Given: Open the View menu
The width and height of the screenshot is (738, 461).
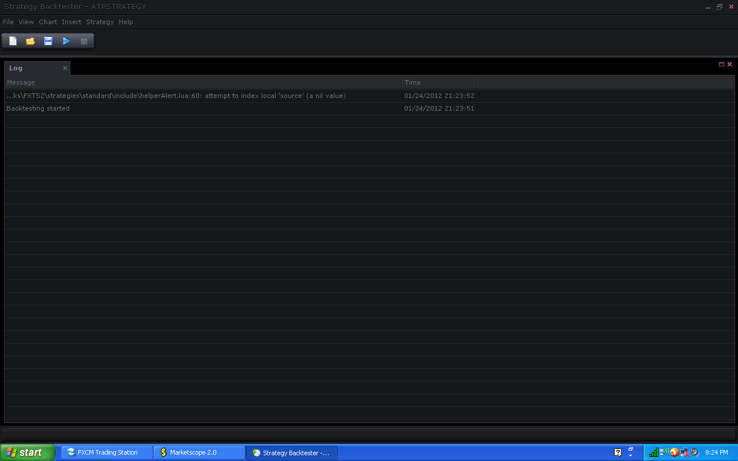Looking at the screenshot, I should (x=26, y=22).
